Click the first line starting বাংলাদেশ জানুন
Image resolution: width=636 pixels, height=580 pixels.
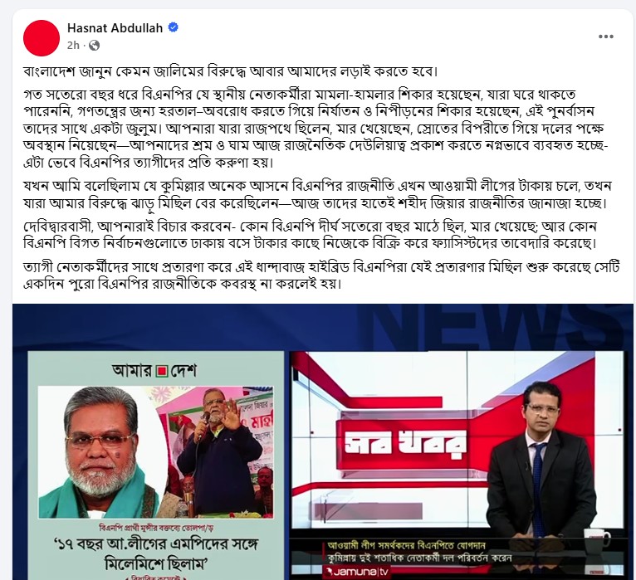231,71
